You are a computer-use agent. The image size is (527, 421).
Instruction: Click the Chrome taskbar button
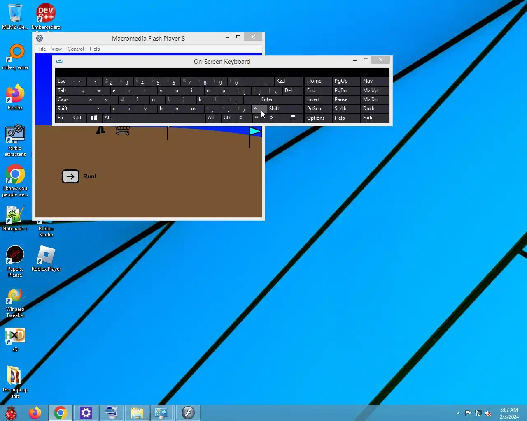pyautogui.click(x=61, y=413)
